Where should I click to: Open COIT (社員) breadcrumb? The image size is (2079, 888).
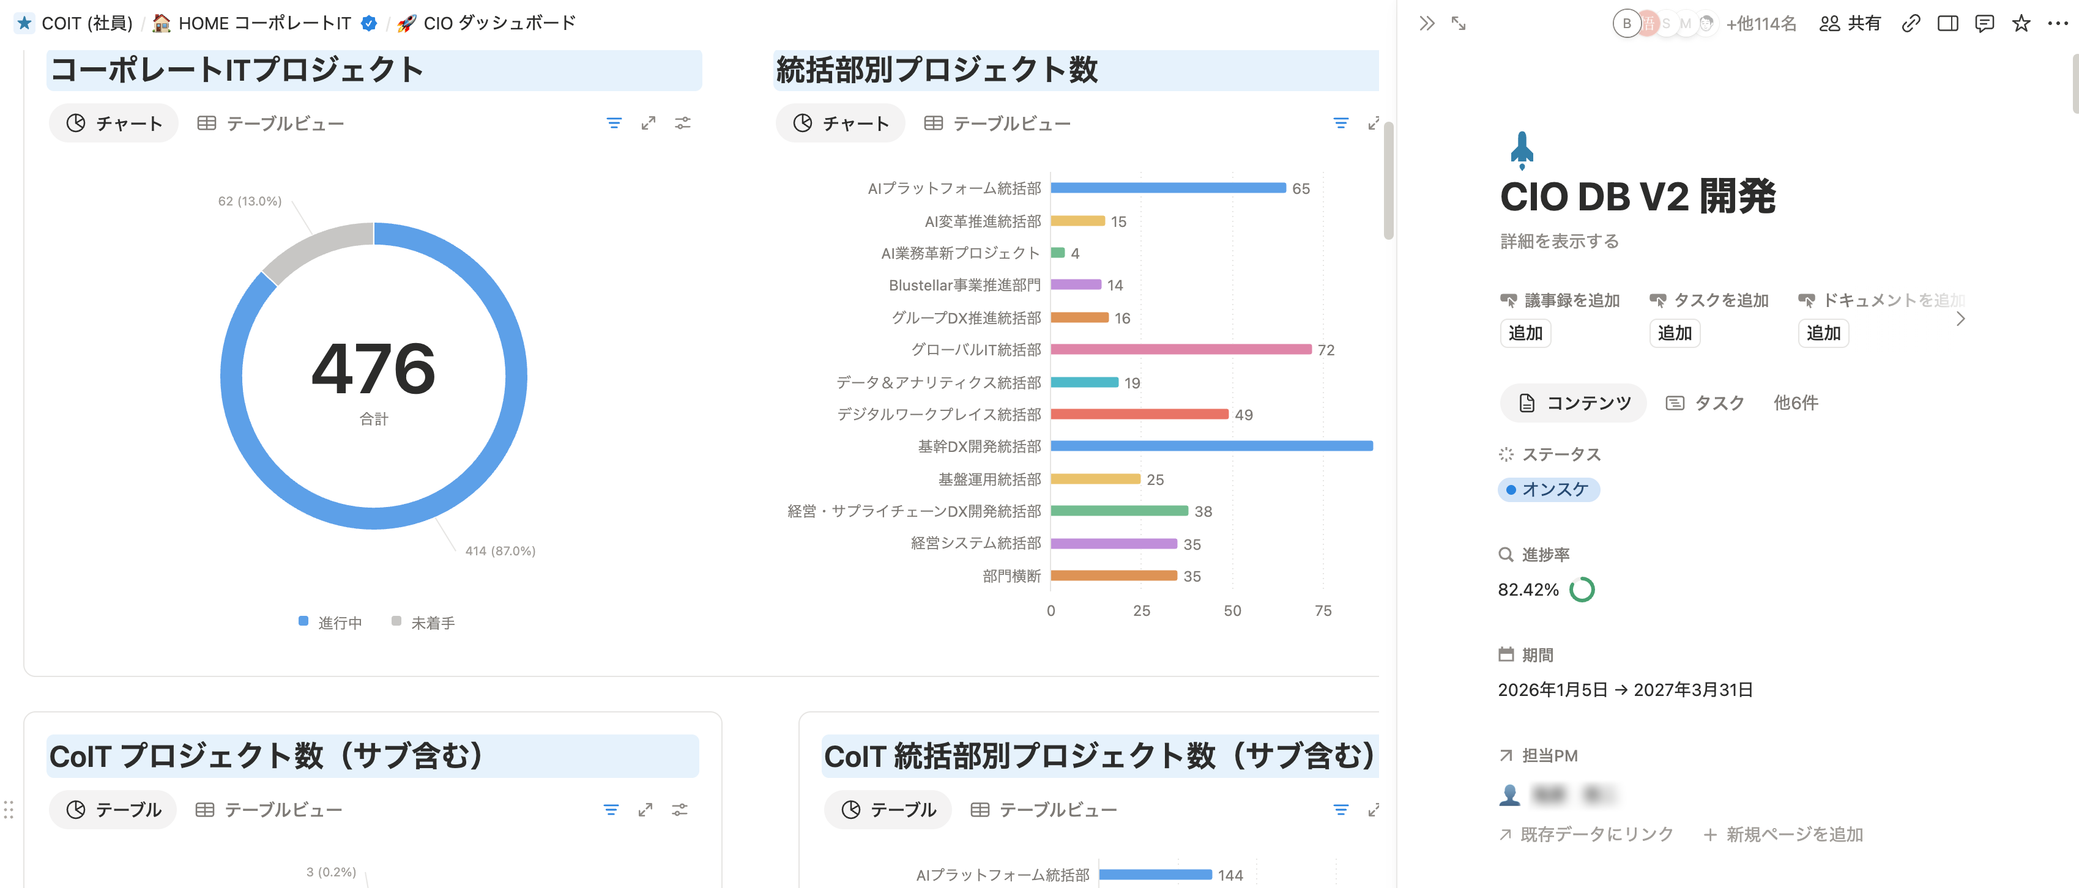click(x=74, y=23)
